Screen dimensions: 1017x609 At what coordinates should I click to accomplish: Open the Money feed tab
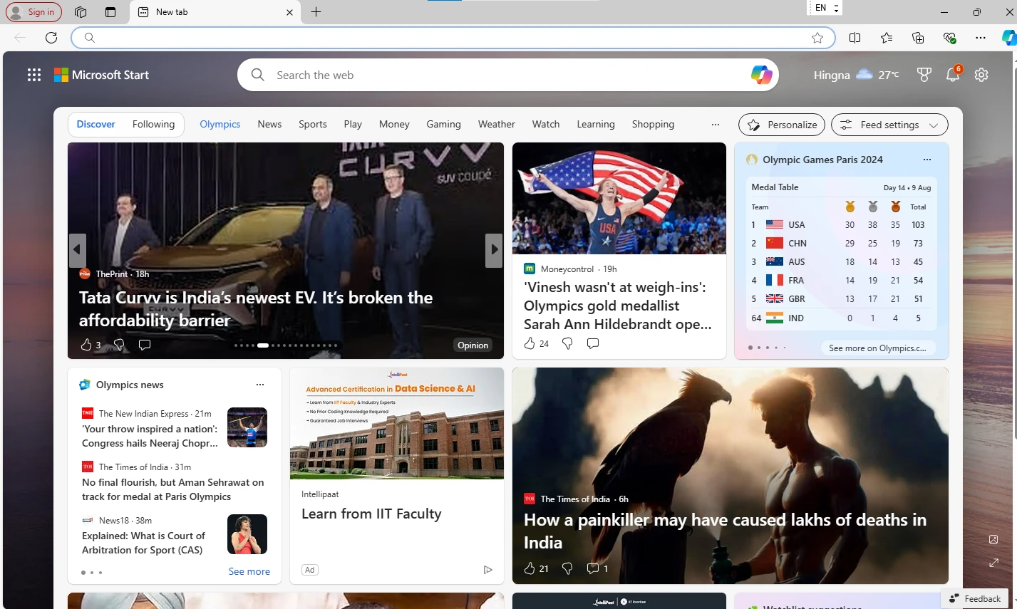[394, 124]
